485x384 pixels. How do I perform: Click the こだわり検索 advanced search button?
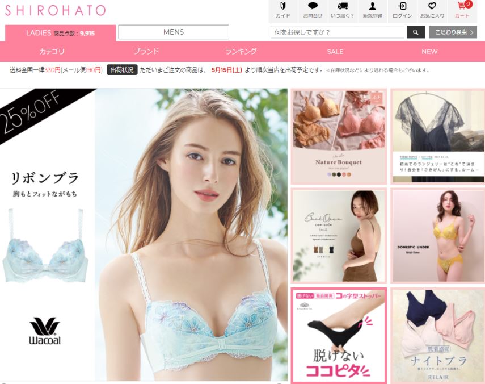[x=453, y=32]
